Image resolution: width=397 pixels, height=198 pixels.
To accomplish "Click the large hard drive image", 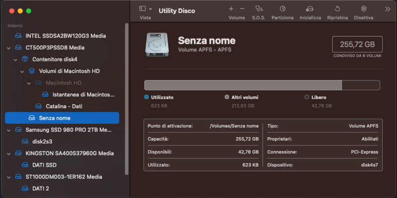I will pyautogui.click(x=156, y=45).
